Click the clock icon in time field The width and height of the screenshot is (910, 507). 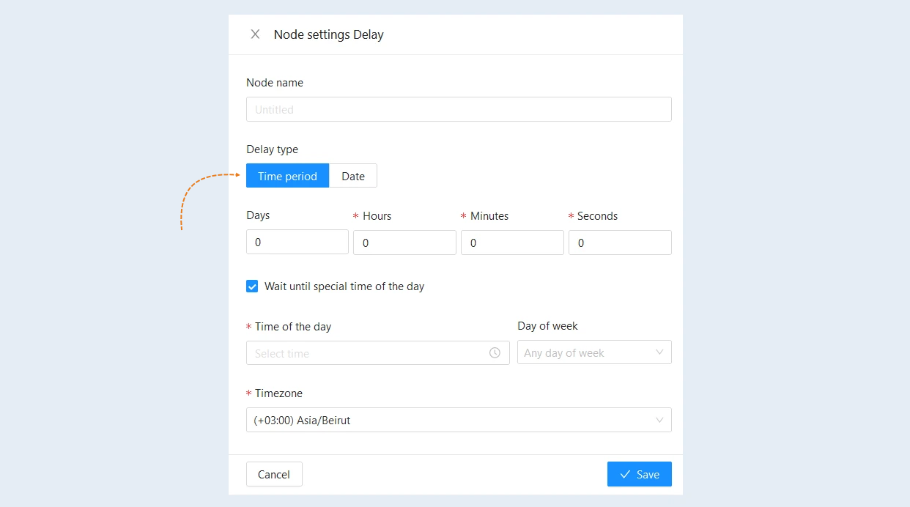coord(495,353)
